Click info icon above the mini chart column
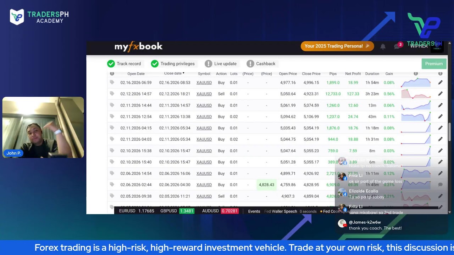This screenshot has width=454, height=255. click(x=416, y=74)
